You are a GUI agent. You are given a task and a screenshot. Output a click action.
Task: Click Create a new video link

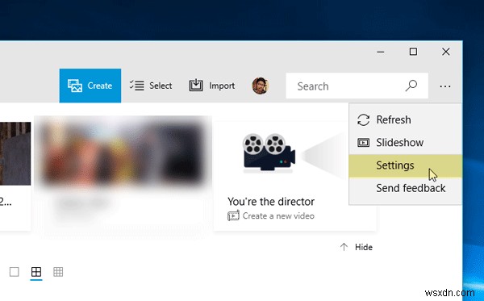point(271,215)
